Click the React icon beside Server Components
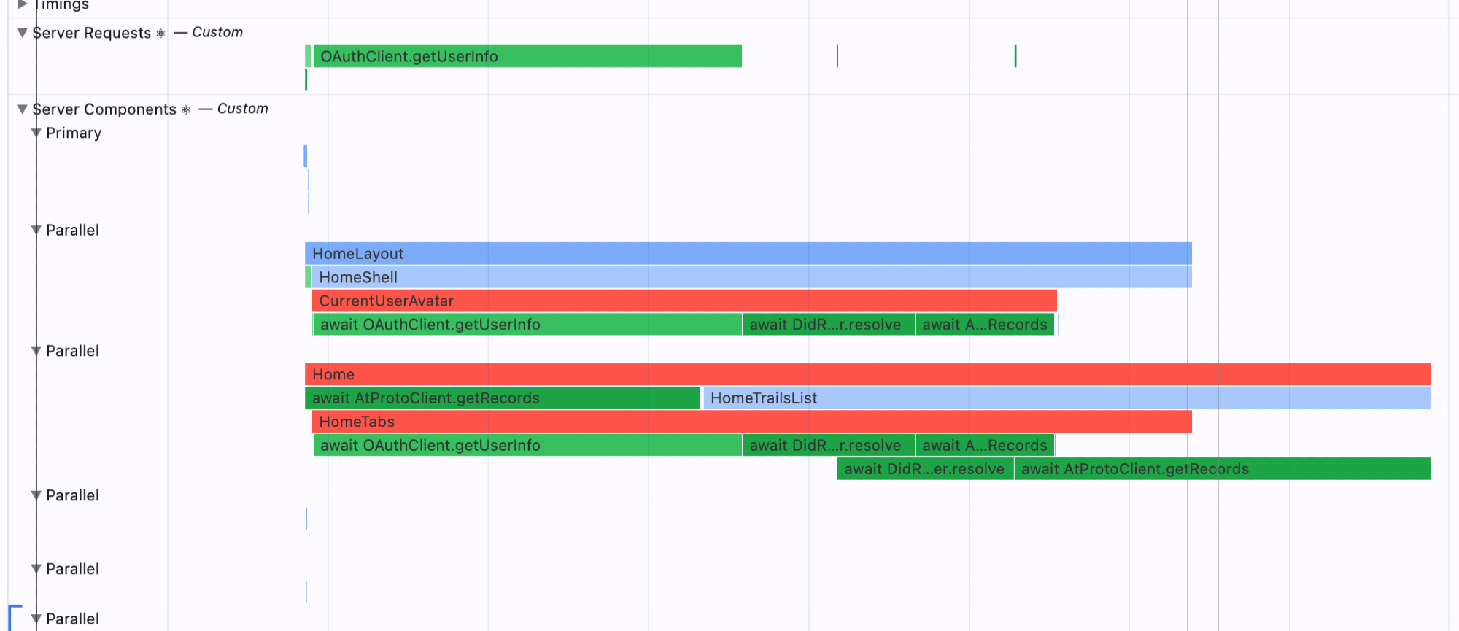The height and width of the screenshot is (631, 1459). [186, 109]
